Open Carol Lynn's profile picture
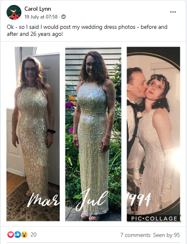Screen dimensions: 187x244 [x=14, y=12]
